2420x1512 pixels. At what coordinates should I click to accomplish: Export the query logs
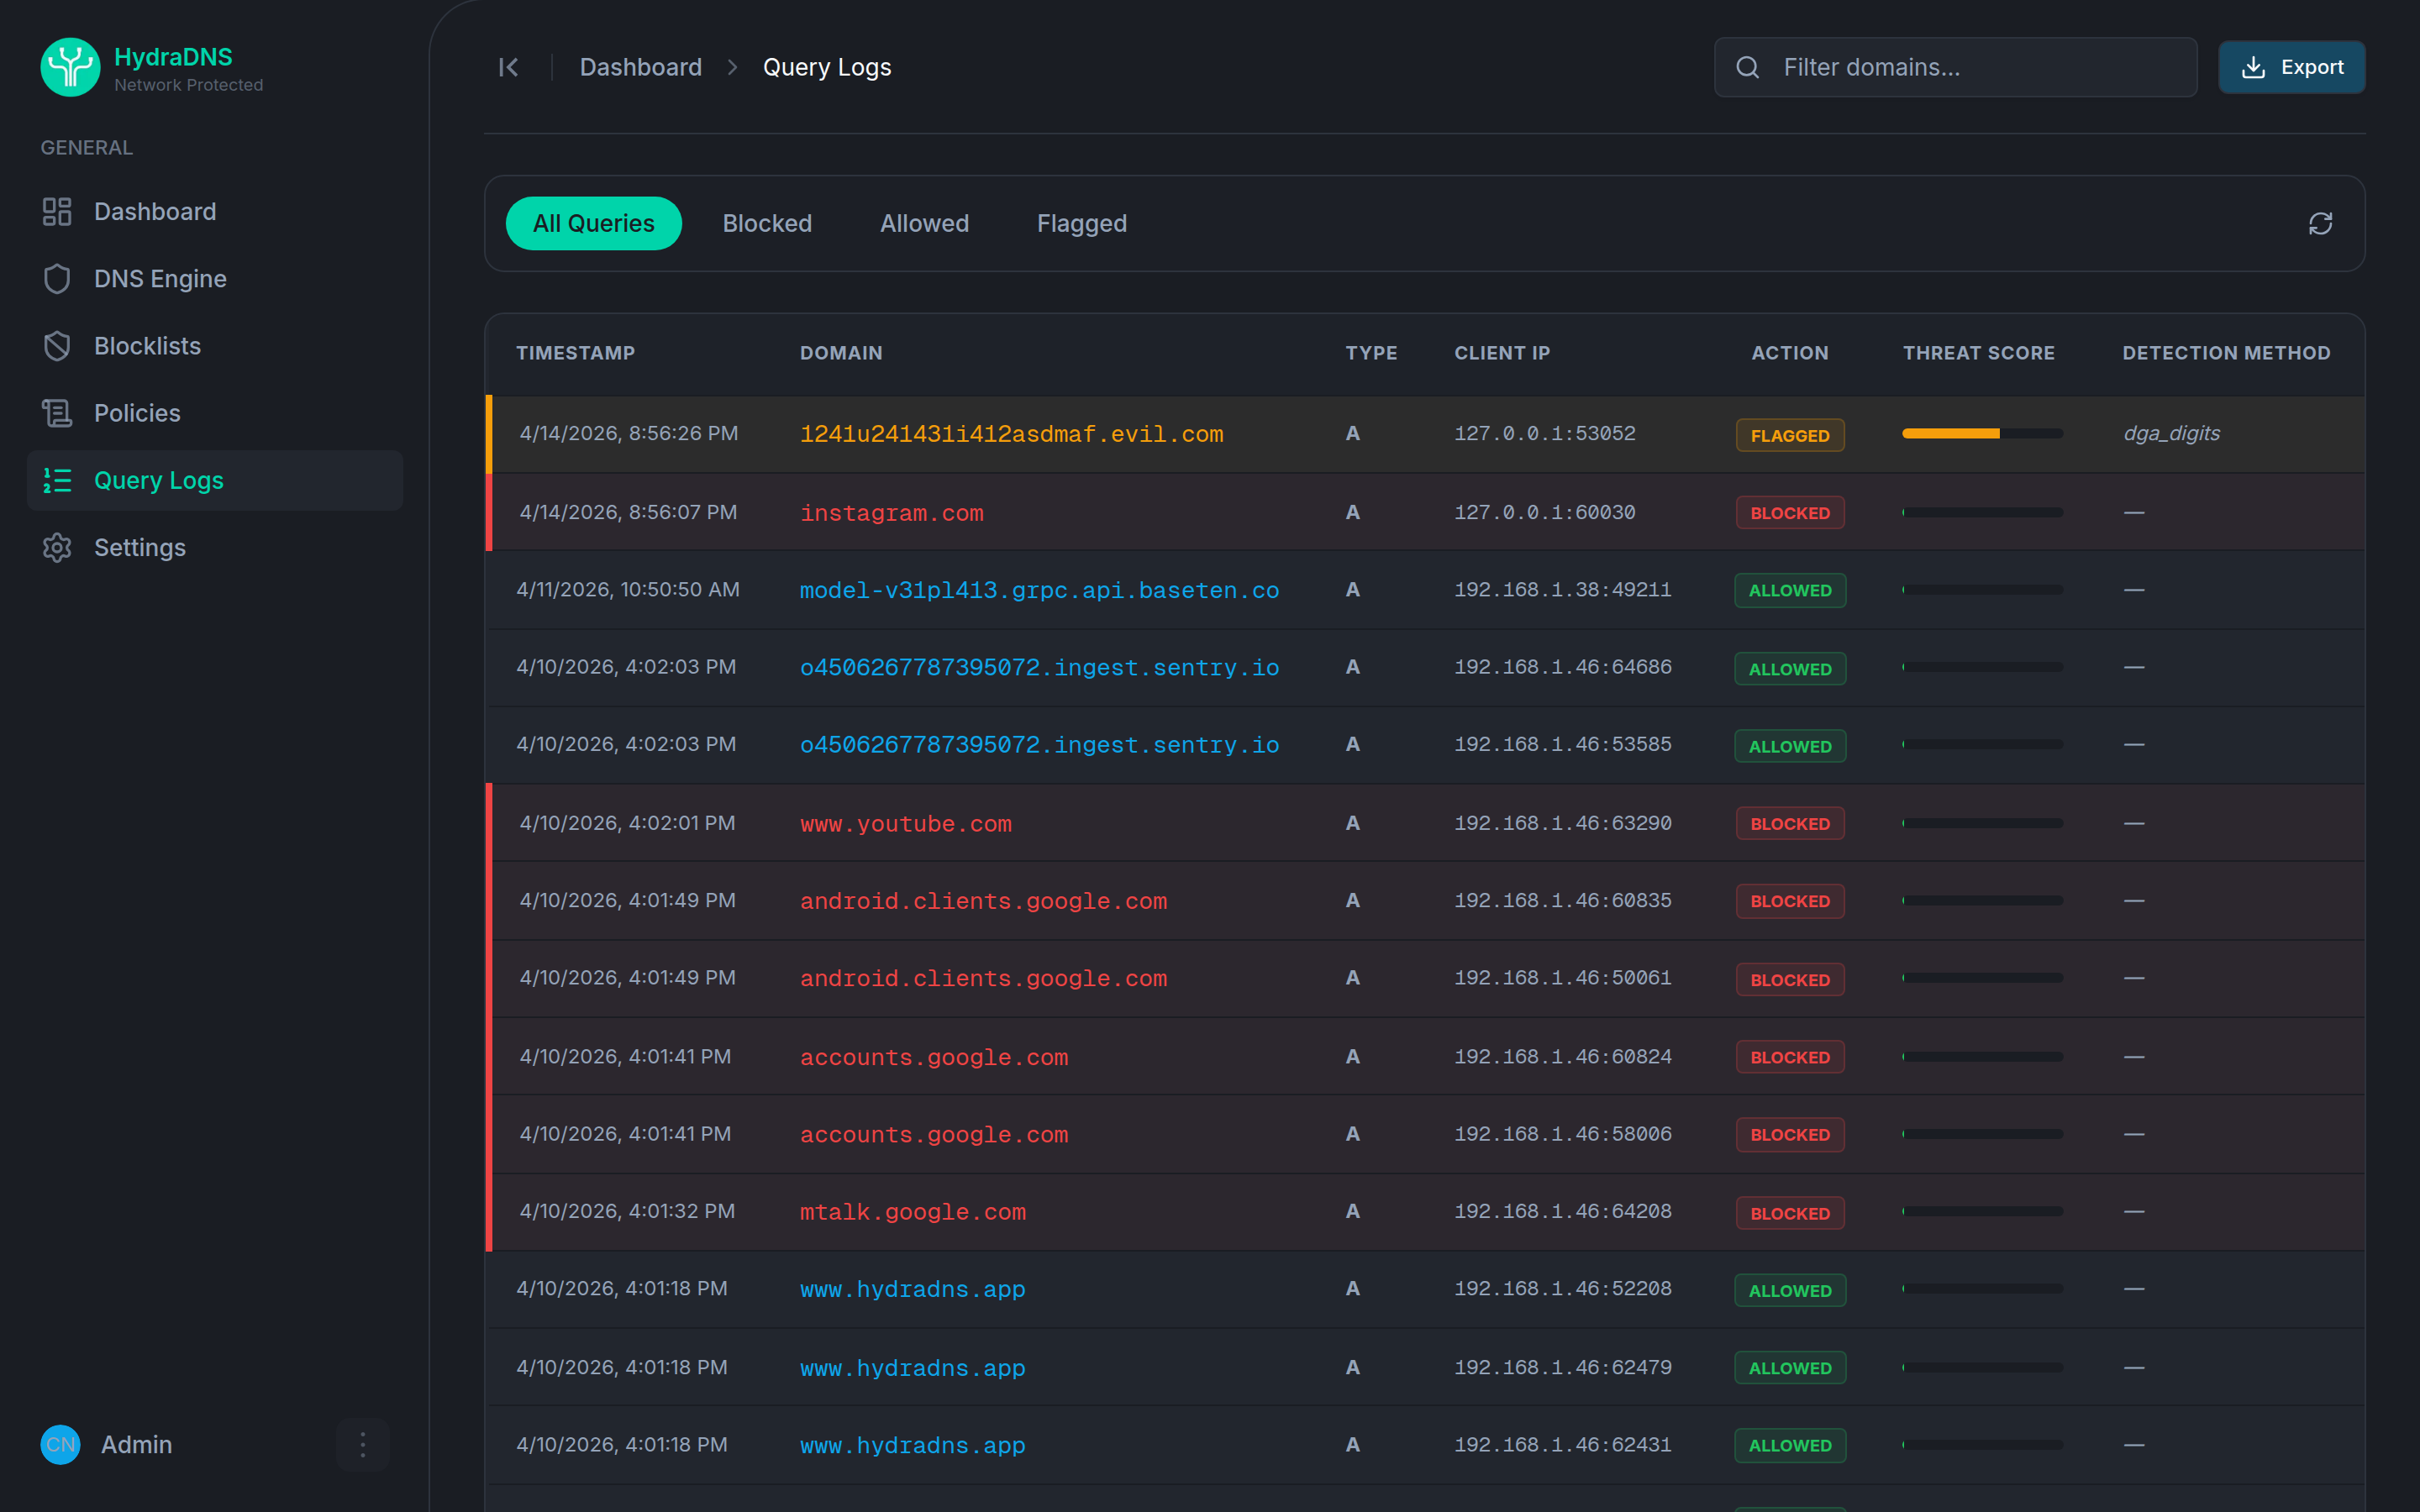click(x=2291, y=67)
